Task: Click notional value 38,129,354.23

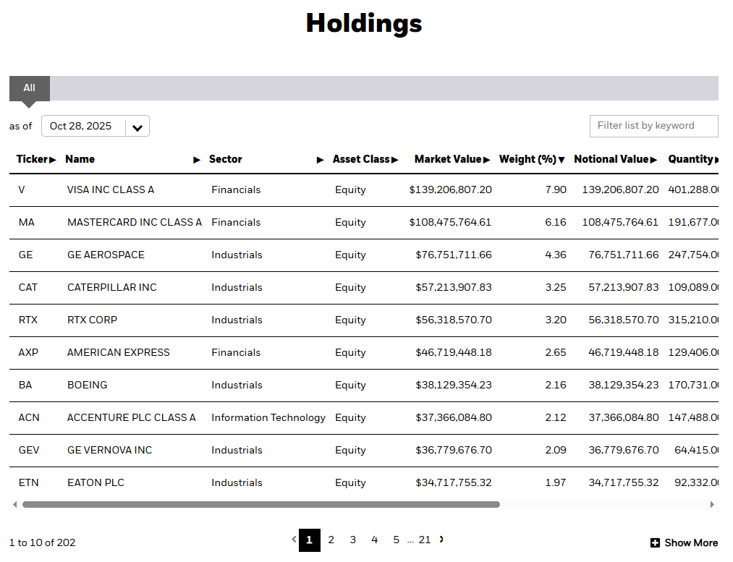Action: point(624,385)
